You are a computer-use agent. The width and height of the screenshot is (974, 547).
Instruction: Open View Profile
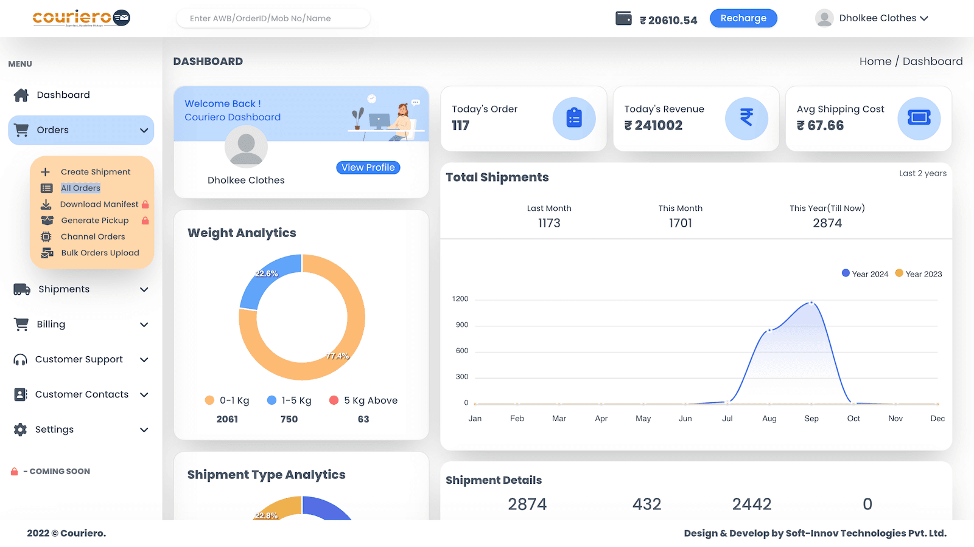[368, 167]
